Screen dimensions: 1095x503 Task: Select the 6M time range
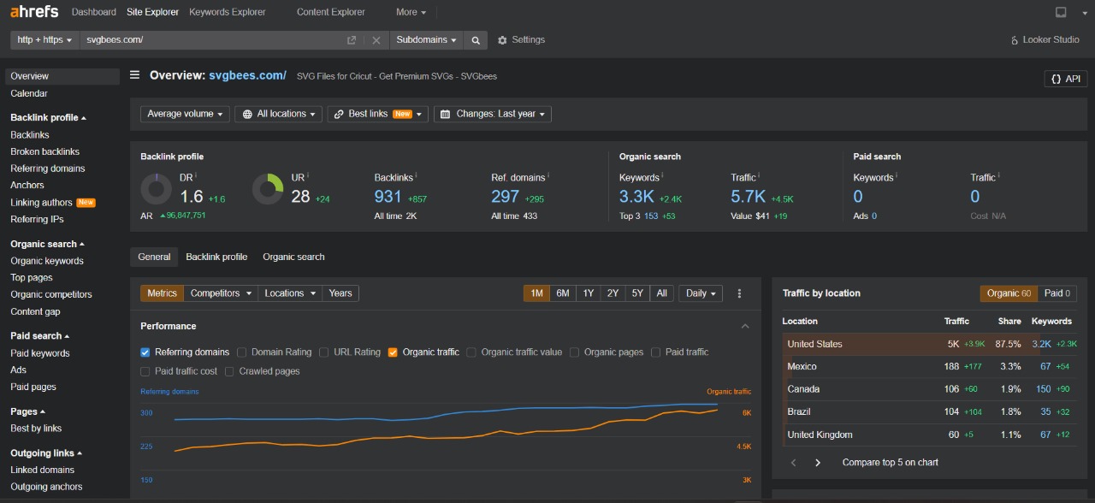click(x=563, y=293)
